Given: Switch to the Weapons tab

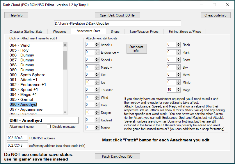Looking at the screenshot, I should pyautogui.click(x=59, y=32).
